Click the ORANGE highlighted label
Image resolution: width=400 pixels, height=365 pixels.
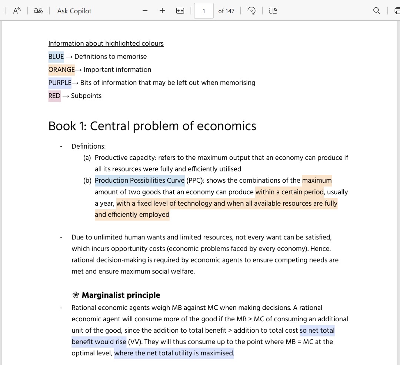tap(61, 70)
